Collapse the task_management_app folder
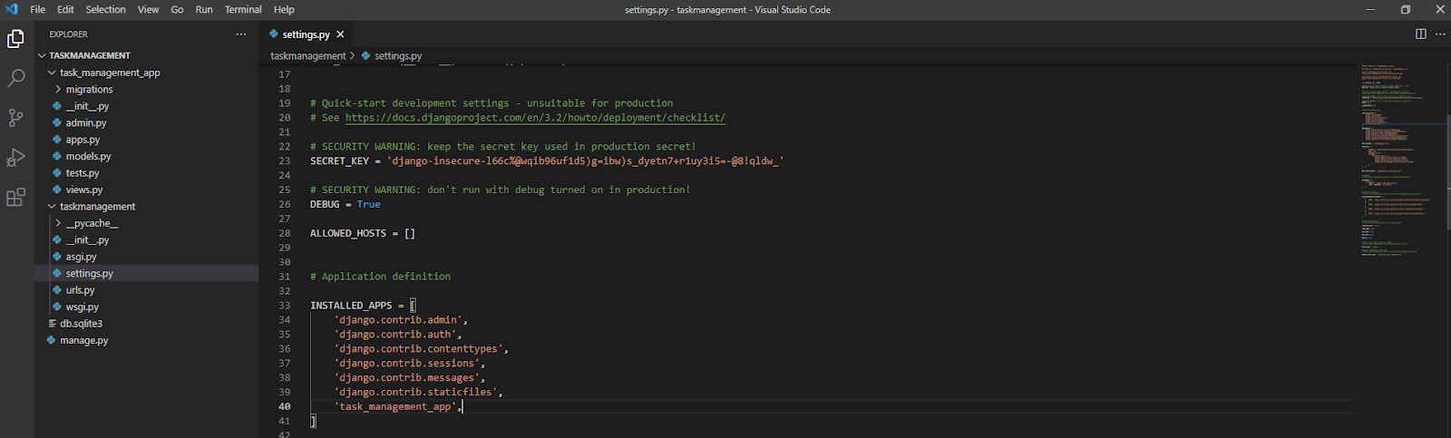This screenshot has height=438, width=1451. click(52, 73)
